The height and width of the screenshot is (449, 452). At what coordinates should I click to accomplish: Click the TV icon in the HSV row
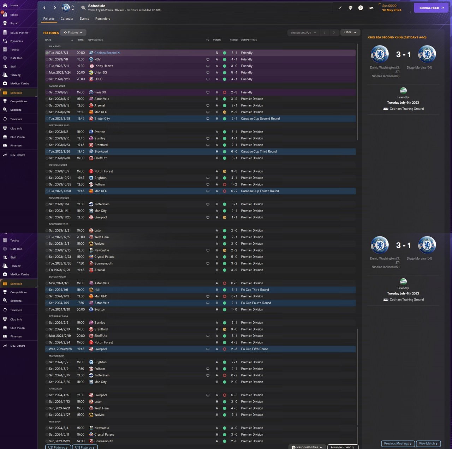(x=208, y=60)
